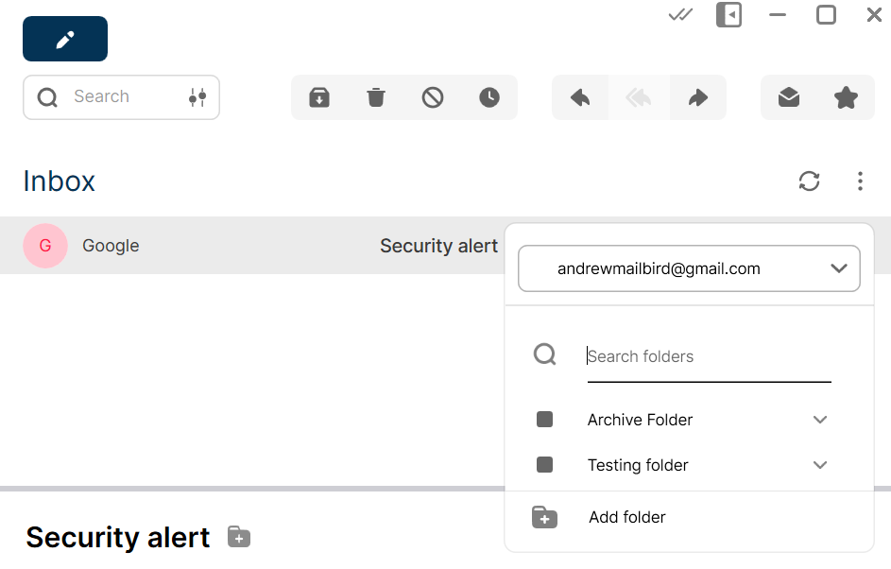Click the compose pencil button
Image resolution: width=891 pixels, height=569 pixels.
tap(65, 39)
